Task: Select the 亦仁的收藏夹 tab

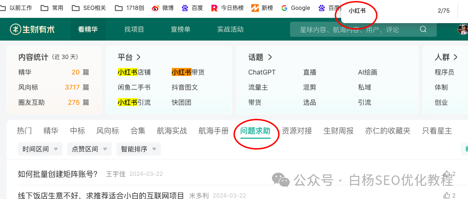Action: pos(388,131)
